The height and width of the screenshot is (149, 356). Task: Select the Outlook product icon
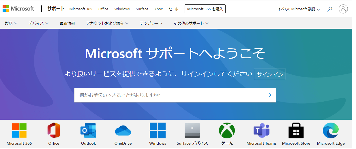(x=88, y=131)
